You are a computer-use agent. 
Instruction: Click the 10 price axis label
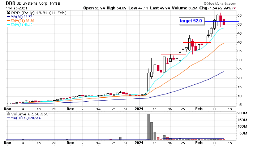pos(239,96)
